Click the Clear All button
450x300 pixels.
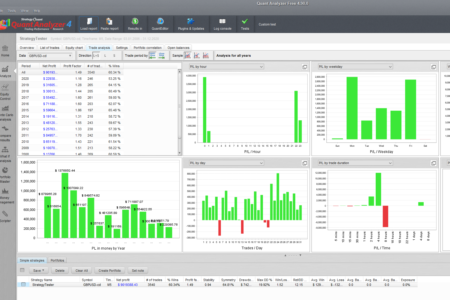pos(82,271)
